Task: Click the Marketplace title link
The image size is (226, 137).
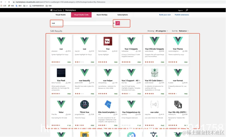Action: coord(70,10)
